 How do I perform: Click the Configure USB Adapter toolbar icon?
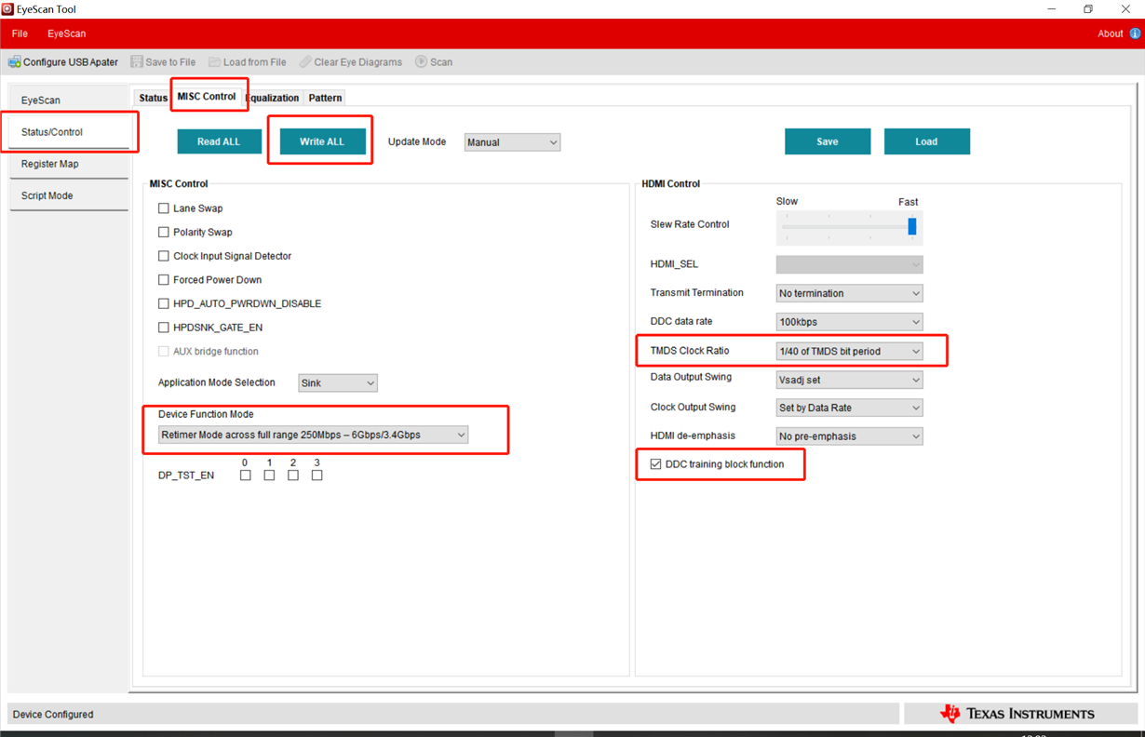tap(14, 62)
